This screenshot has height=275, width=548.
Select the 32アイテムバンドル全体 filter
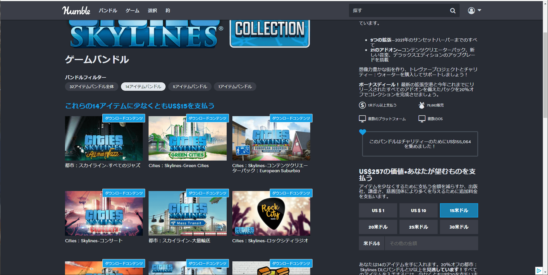pos(92,87)
